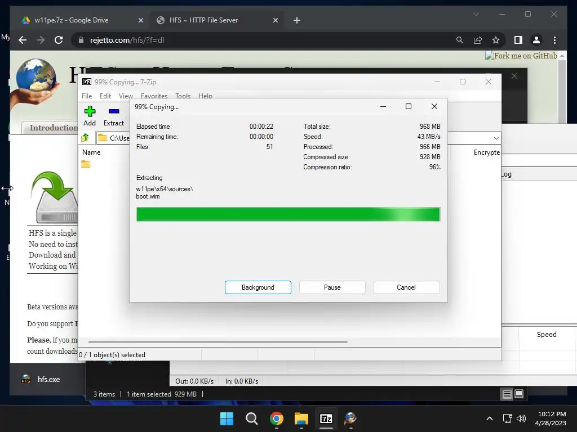Viewport: 577px width, 432px height.
Task: Click Chrome back navigation arrow
Action: 23,40
